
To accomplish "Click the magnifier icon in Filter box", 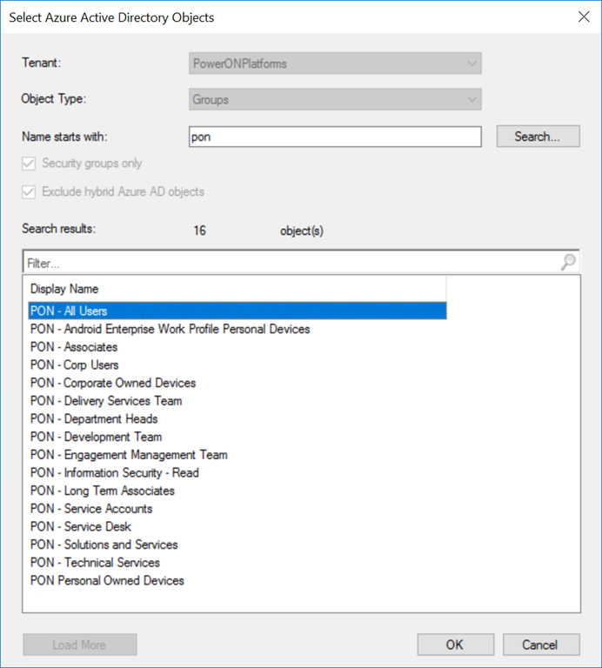I will [x=569, y=262].
